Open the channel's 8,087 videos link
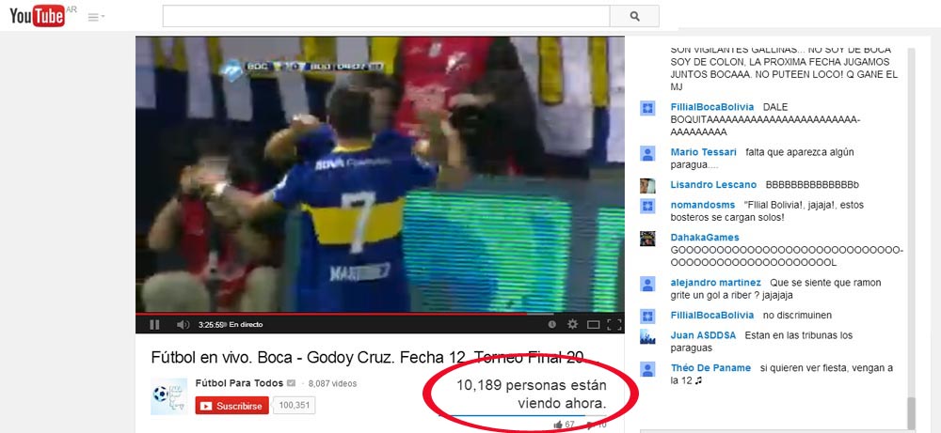Screen dimensions: 941x433 click(332, 383)
